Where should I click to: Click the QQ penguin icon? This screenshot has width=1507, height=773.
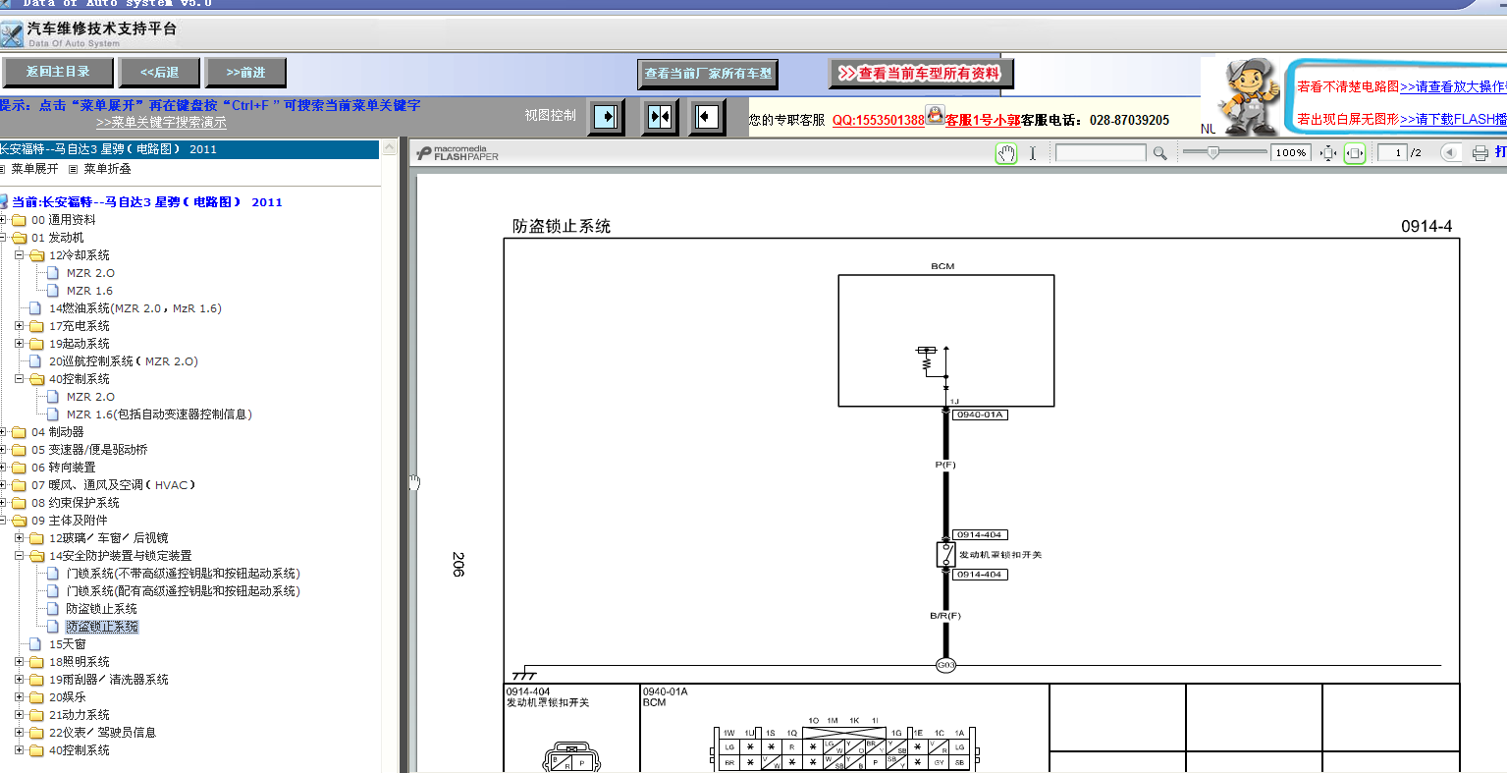tap(935, 117)
